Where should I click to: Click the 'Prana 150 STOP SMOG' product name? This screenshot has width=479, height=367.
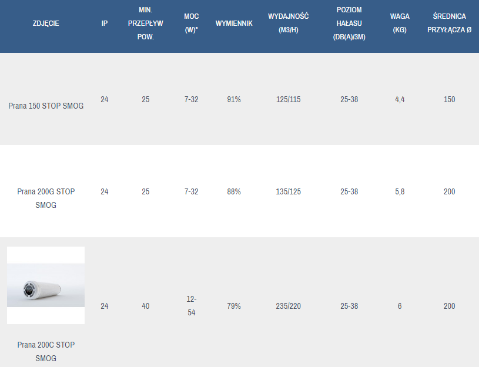(46, 106)
